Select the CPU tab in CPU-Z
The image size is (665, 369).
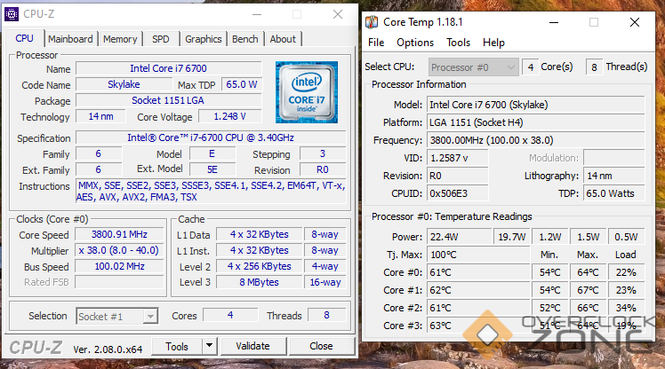pos(24,38)
